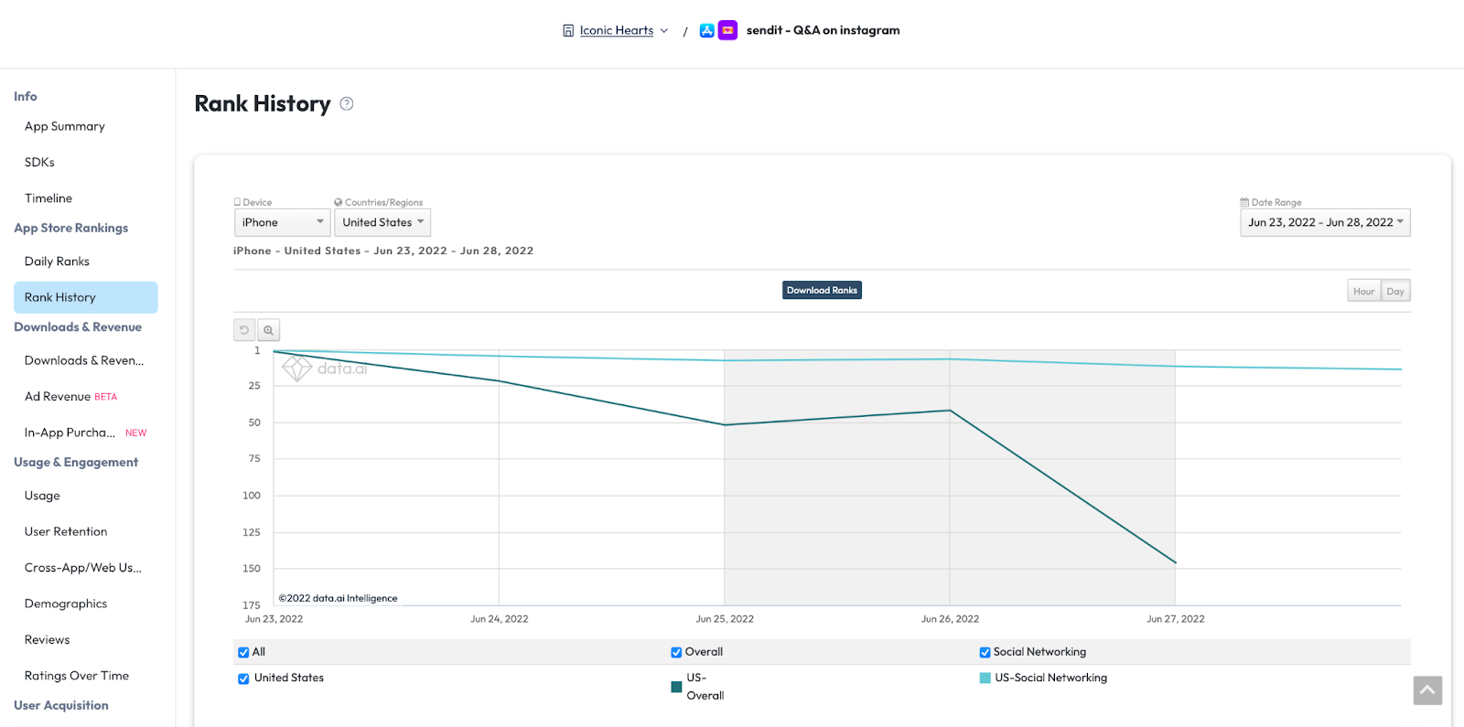Click the scroll-to-top arrow button

pos(1426,690)
